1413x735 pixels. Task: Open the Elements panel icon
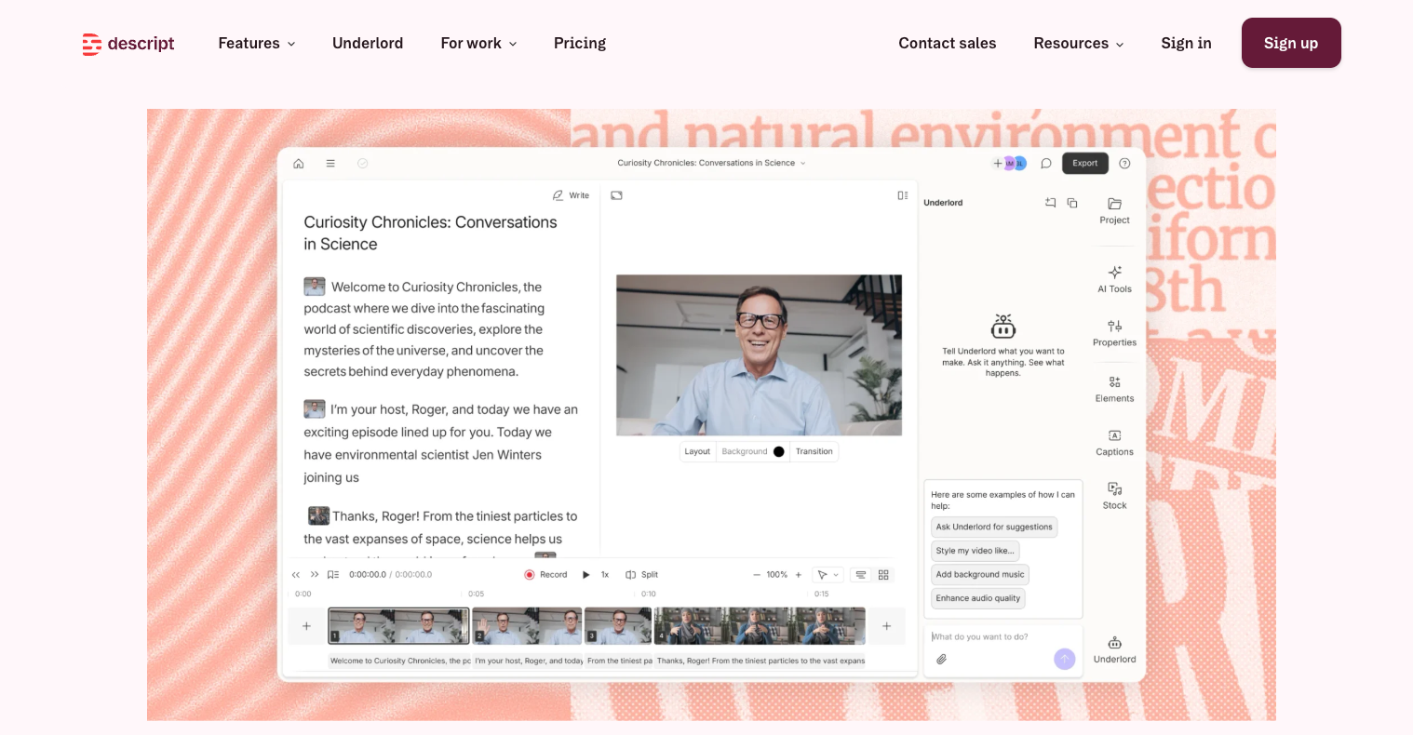click(x=1114, y=381)
